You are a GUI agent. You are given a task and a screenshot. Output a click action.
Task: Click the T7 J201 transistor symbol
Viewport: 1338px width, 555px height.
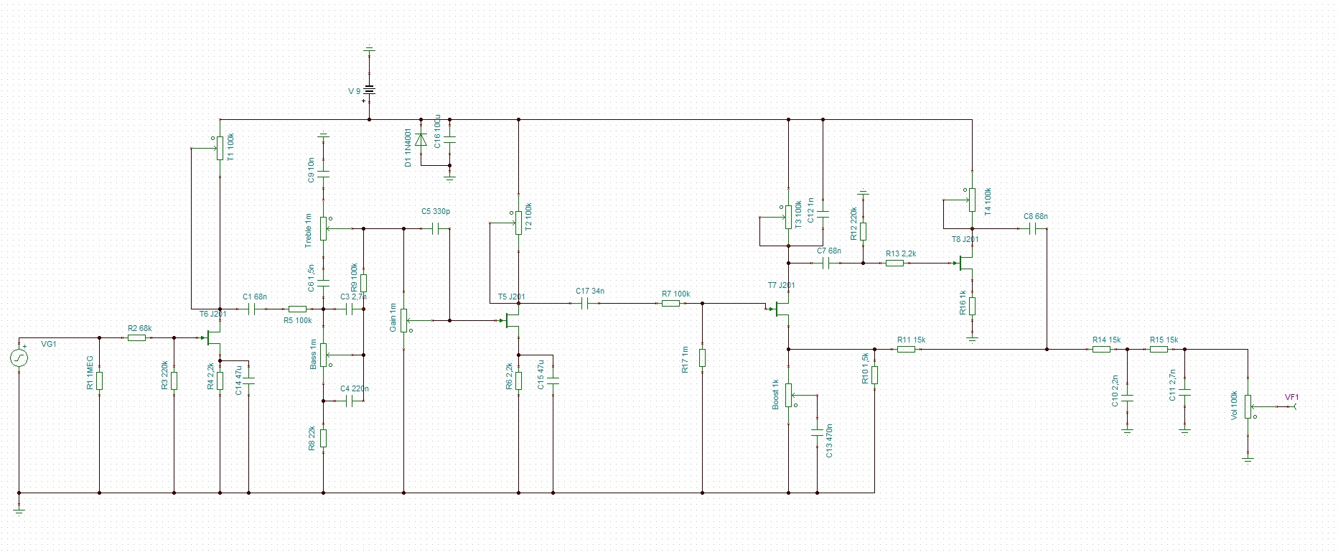782,309
